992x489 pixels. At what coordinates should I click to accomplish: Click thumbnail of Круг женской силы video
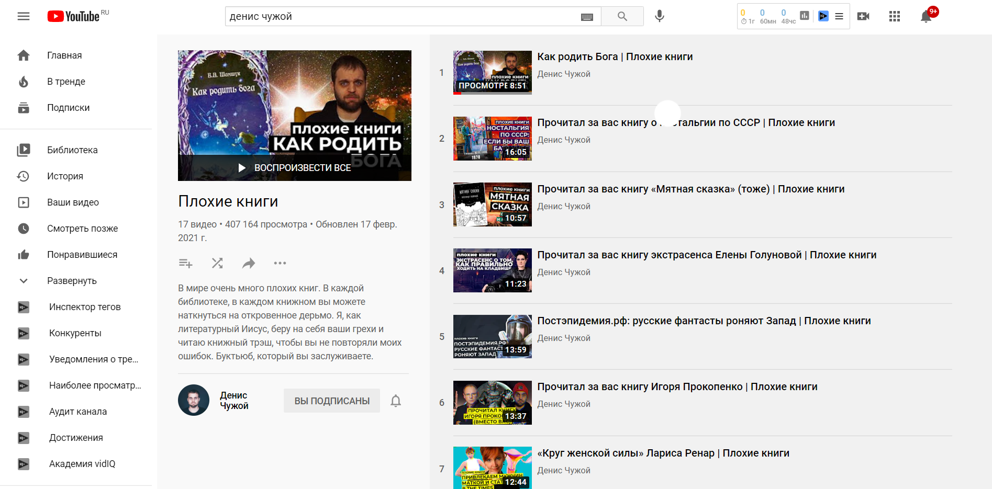point(493,468)
